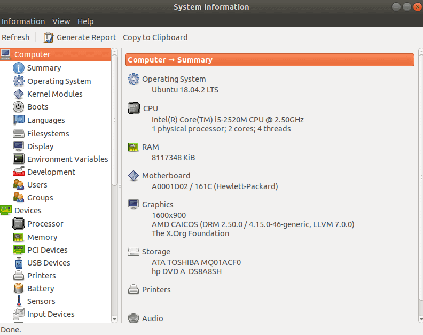This screenshot has height=335, width=423.
Task: Select the Processor chip icon
Action: click(19, 224)
